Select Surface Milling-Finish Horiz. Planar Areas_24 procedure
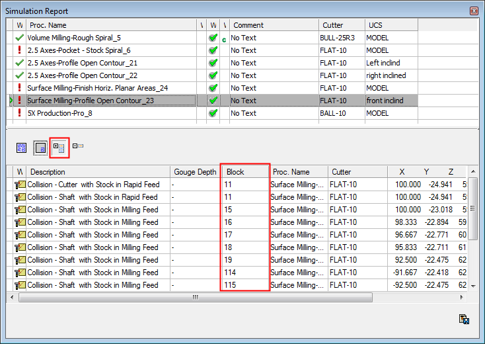The height and width of the screenshot is (344, 485). click(x=97, y=88)
